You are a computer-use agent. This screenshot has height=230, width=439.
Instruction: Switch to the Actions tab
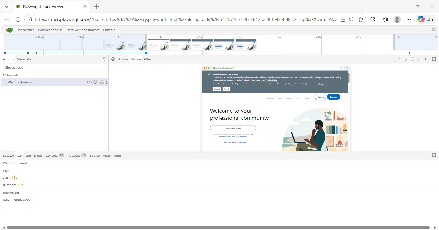8,59
